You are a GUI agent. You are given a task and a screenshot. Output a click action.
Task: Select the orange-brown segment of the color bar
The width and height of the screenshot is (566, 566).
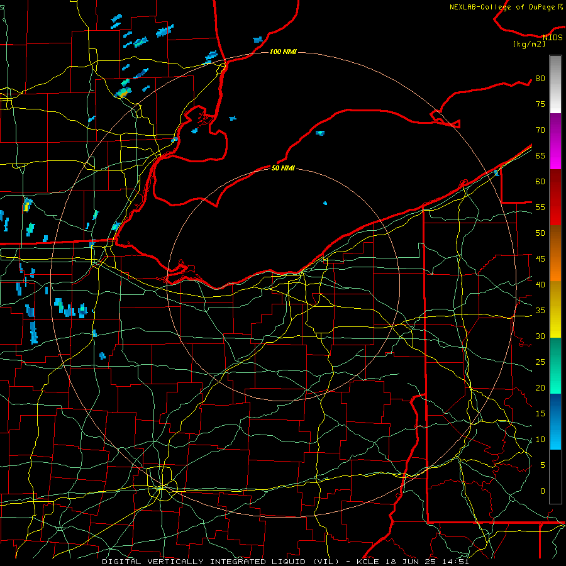[x=555, y=253]
